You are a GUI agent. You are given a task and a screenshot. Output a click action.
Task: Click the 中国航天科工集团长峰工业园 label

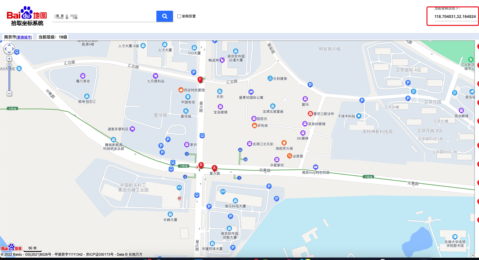tap(133, 187)
